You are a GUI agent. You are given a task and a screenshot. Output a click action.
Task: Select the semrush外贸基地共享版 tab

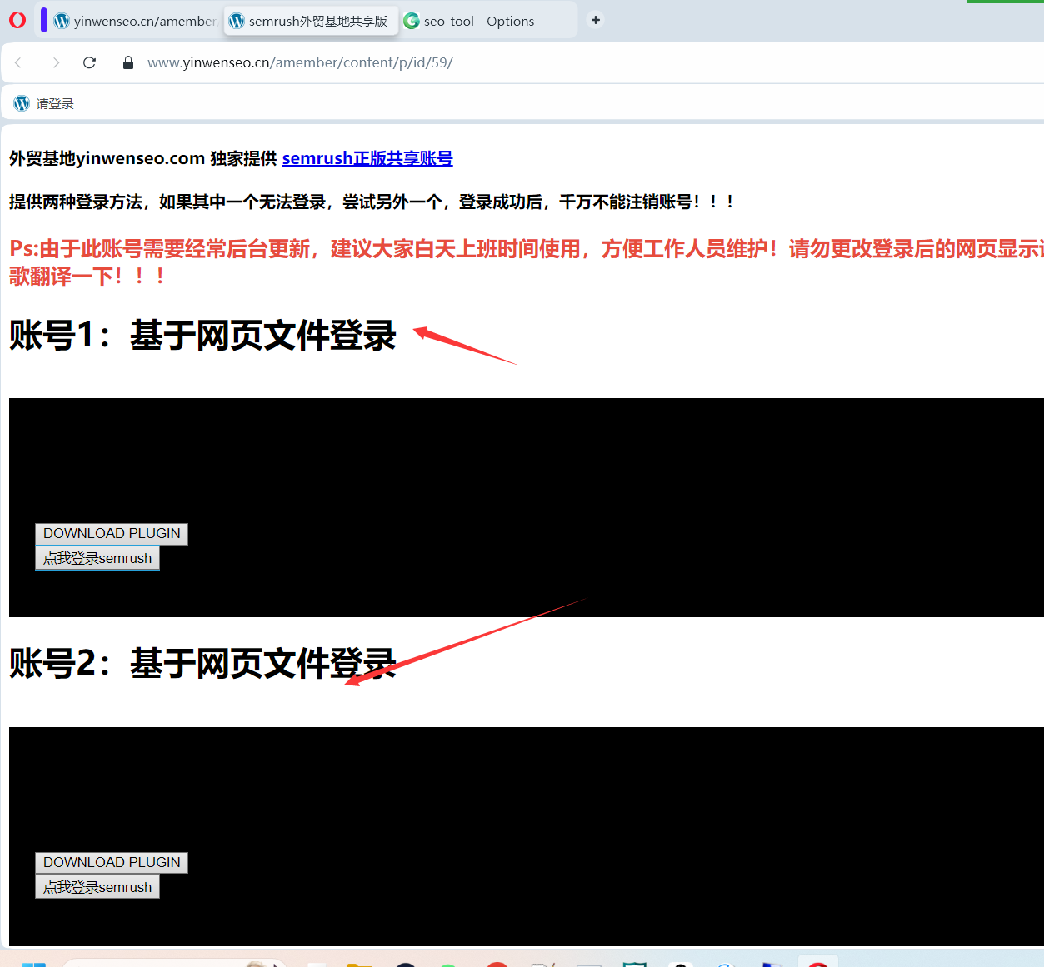pyautogui.click(x=311, y=22)
